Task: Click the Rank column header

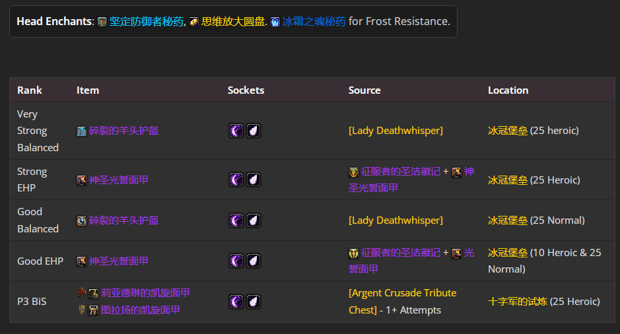Action: pyautogui.click(x=30, y=90)
